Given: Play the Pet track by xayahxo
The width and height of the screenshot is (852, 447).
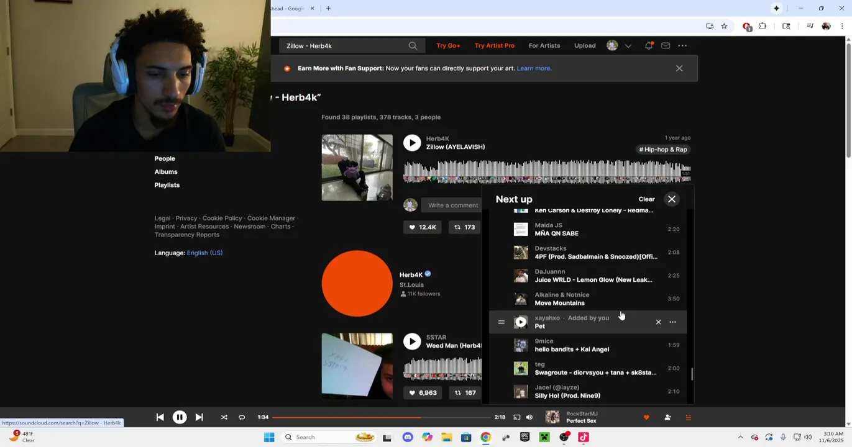Looking at the screenshot, I should 521,322.
